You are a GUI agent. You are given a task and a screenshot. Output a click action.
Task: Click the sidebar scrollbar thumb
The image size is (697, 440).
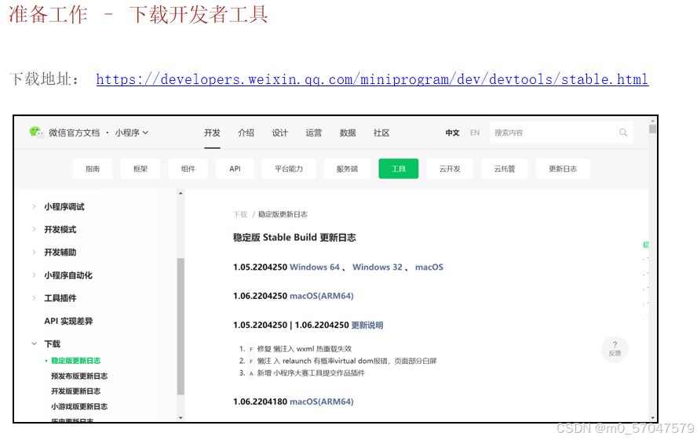(x=181, y=326)
